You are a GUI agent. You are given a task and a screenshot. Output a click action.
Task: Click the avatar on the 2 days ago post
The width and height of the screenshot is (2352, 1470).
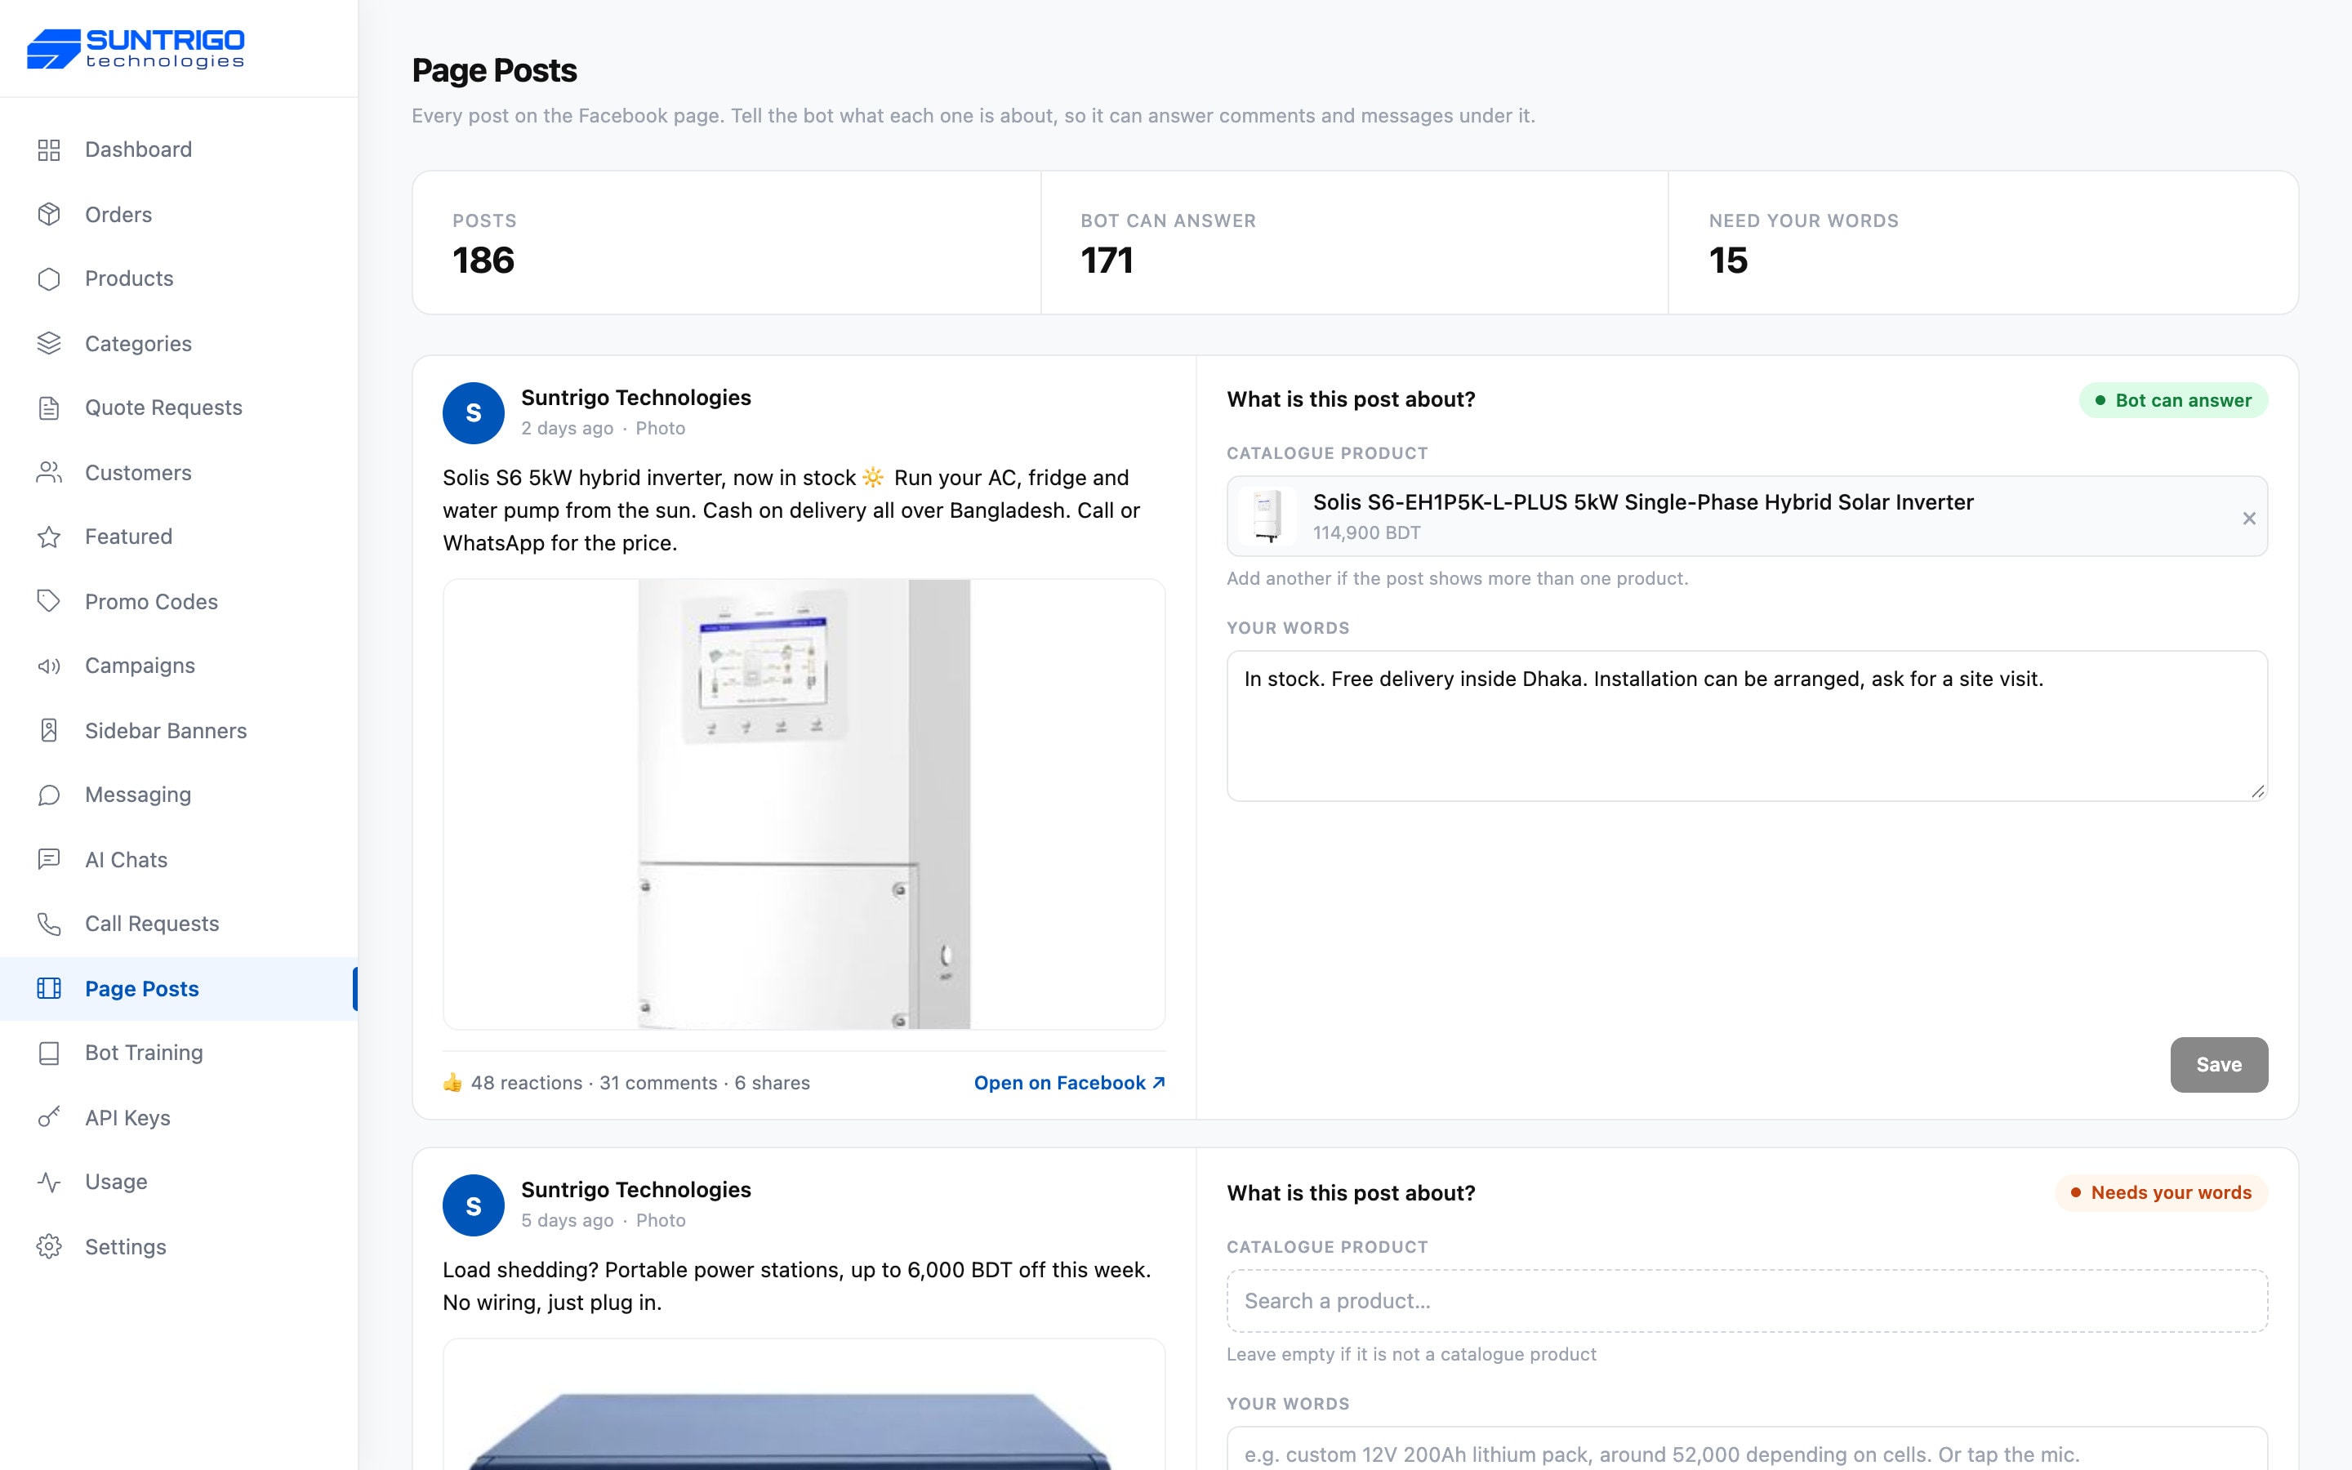pyautogui.click(x=474, y=413)
